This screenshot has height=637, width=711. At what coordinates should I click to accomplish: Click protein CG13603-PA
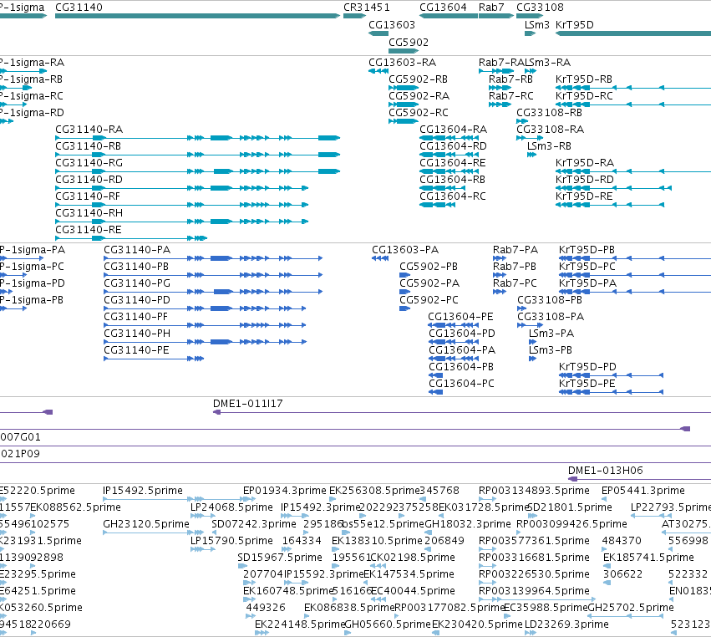(380, 258)
